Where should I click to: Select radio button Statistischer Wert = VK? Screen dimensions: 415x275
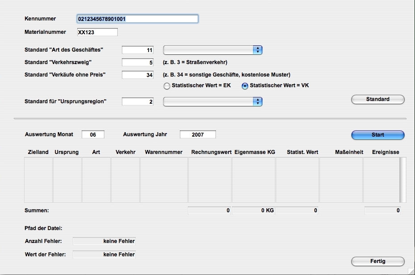click(245, 86)
